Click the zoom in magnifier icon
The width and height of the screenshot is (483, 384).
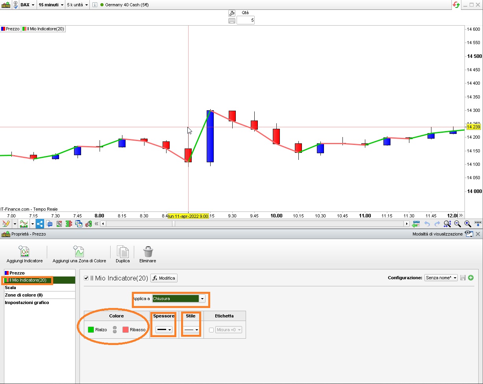tap(468, 224)
